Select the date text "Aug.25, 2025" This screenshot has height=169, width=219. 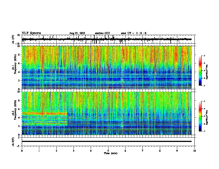tap(77, 33)
